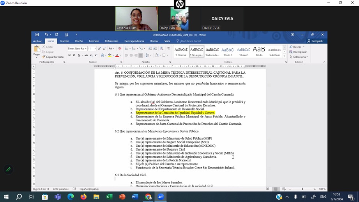Click the zoom slider in status bar
The image size is (359, 202).
point(302,189)
